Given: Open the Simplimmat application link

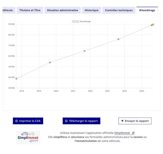Looking at the screenshot, I should 122,133.
